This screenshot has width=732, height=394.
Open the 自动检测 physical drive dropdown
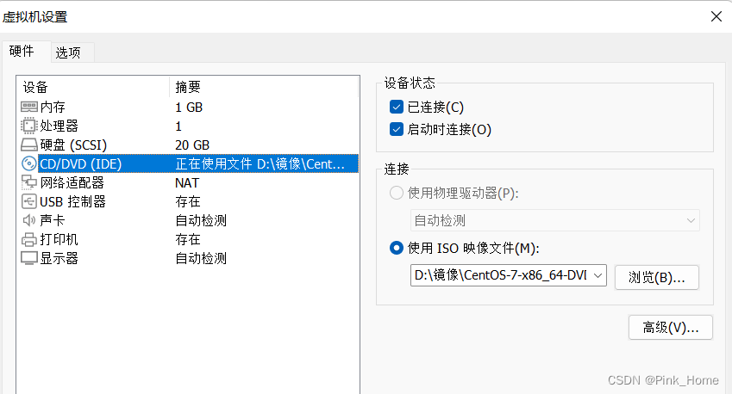555,220
